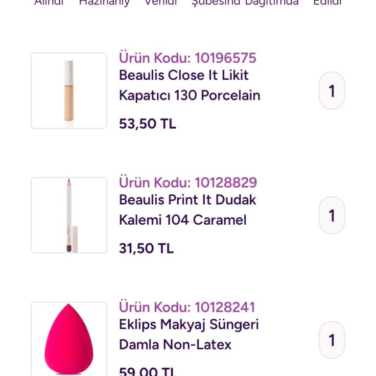Click the 31,50 TL price

146,248
